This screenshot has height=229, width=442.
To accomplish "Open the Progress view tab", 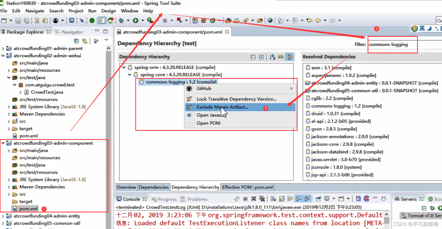I will [x=164, y=199].
